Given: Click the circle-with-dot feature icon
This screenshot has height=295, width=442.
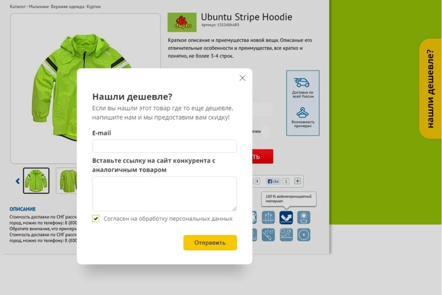Looking at the screenshot, I should (304, 235).
